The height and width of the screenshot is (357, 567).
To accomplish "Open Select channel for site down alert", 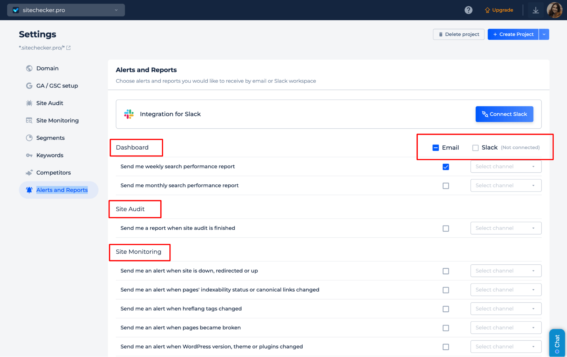I will (x=506, y=271).
